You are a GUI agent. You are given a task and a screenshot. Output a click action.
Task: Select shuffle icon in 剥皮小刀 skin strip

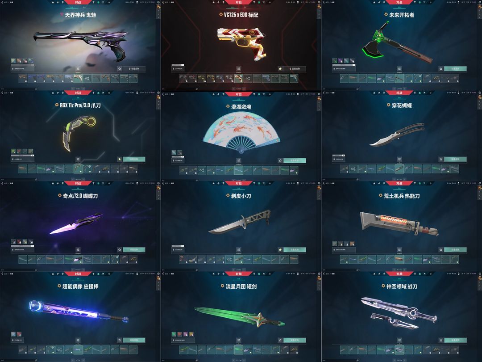coord(229,260)
